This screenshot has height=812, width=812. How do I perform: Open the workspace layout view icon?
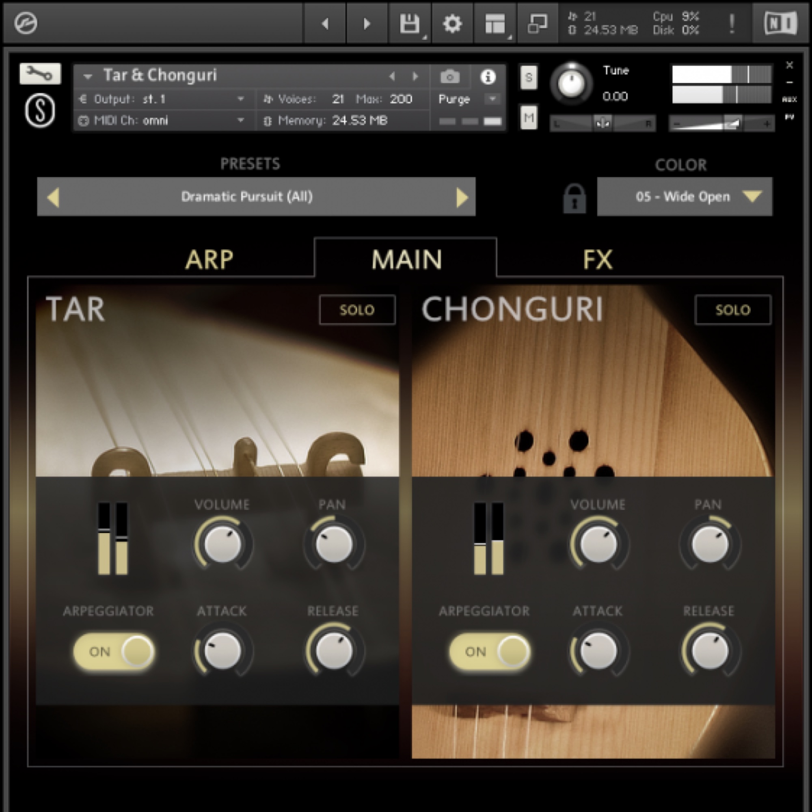(x=495, y=24)
